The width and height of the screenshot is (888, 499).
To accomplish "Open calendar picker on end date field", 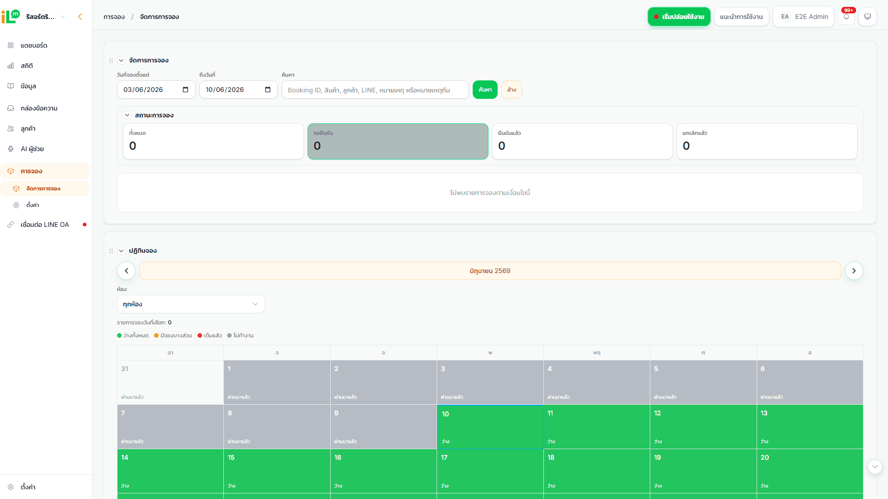I will [x=268, y=90].
